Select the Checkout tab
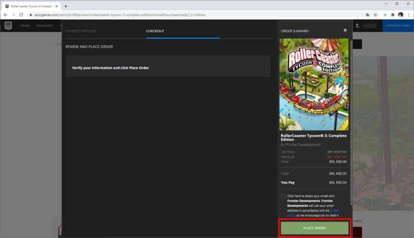414x238 pixels. tap(155, 31)
